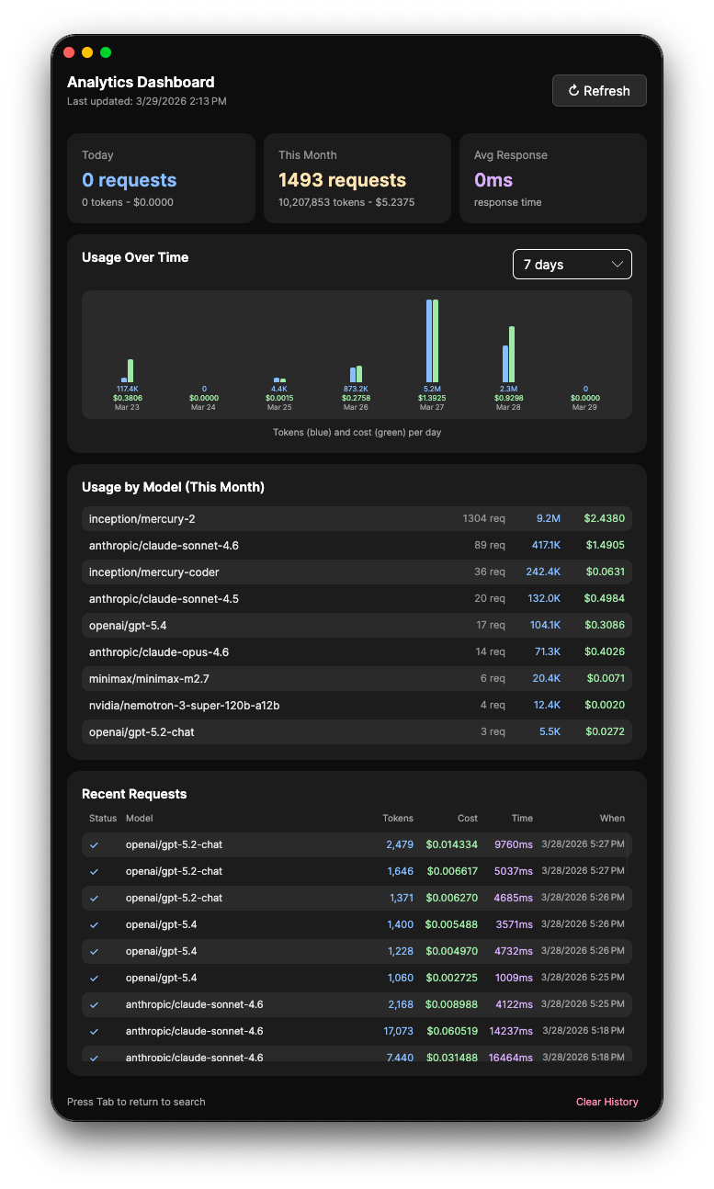Click the Usage Over Time heading
The image size is (714, 1189).
click(135, 257)
